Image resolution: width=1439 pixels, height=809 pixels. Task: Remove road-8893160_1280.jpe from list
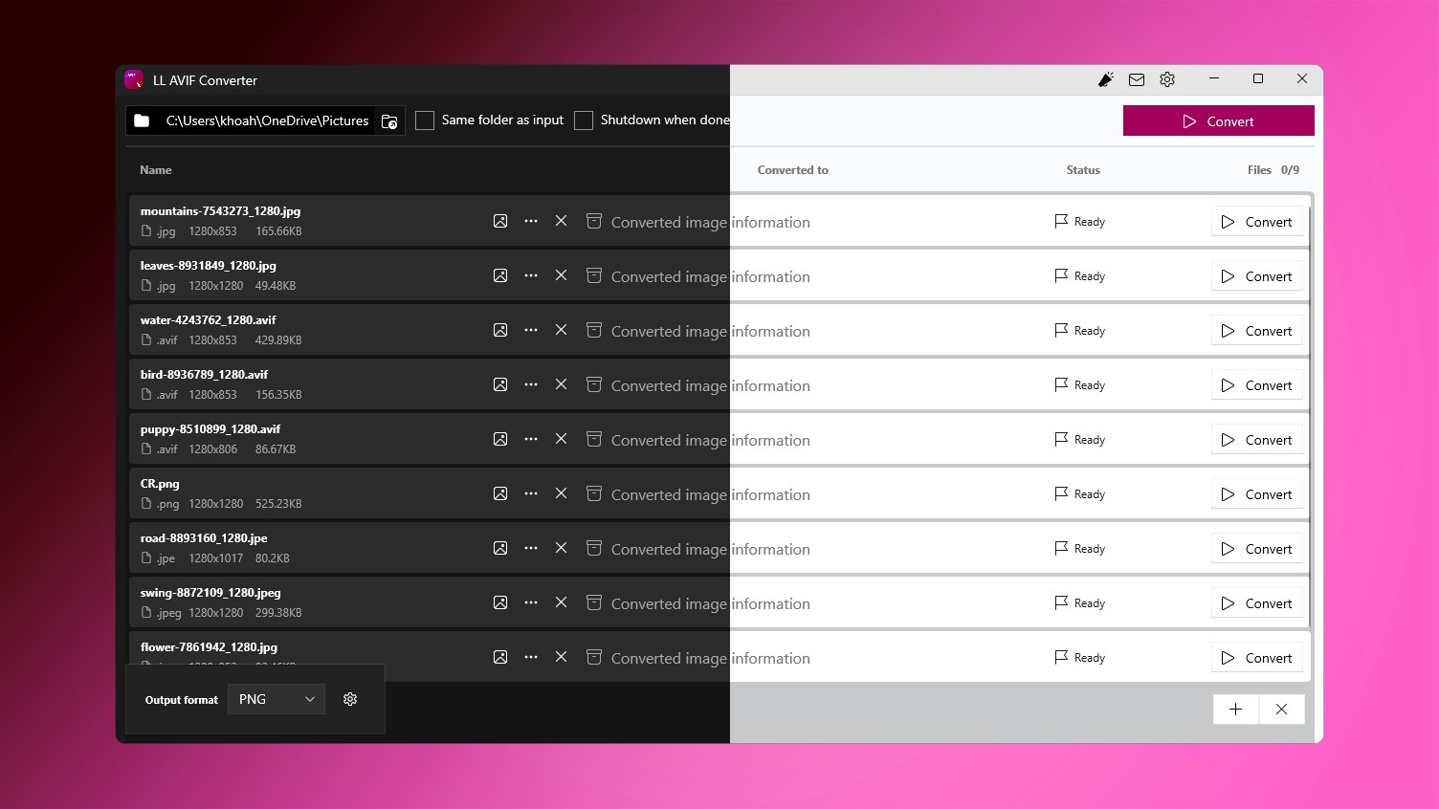[562, 548]
